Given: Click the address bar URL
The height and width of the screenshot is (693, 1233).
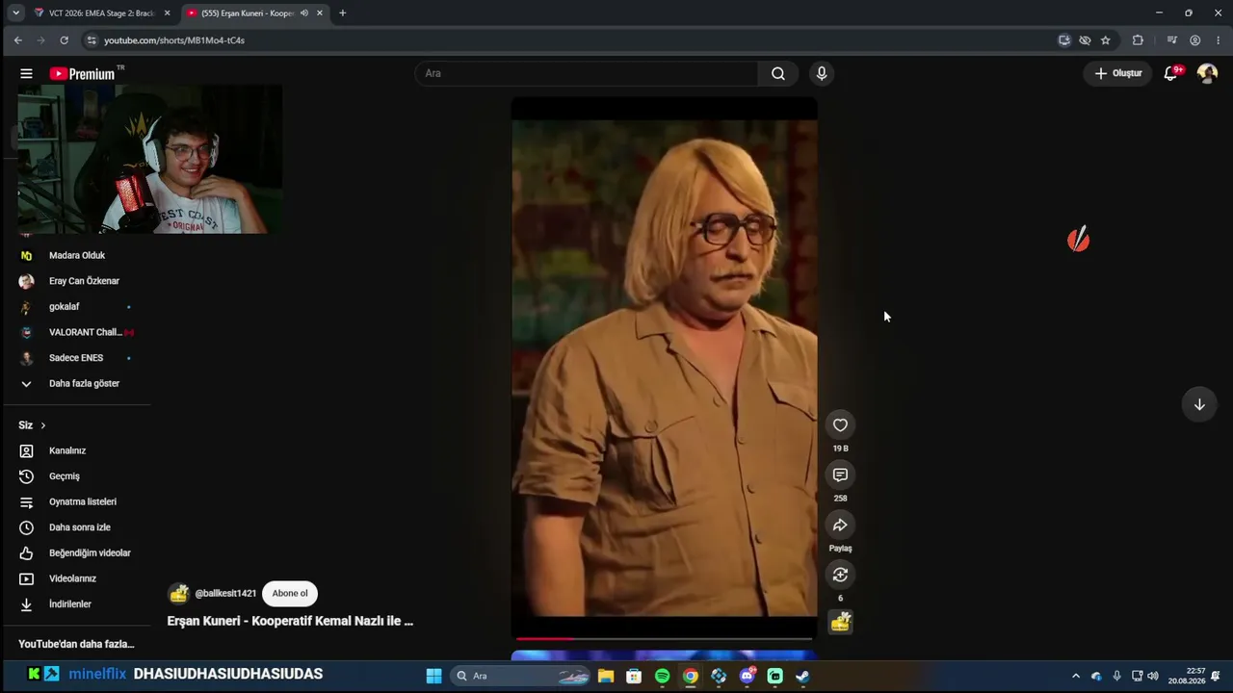Looking at the screenshot, I should click(x=174, y=40).
